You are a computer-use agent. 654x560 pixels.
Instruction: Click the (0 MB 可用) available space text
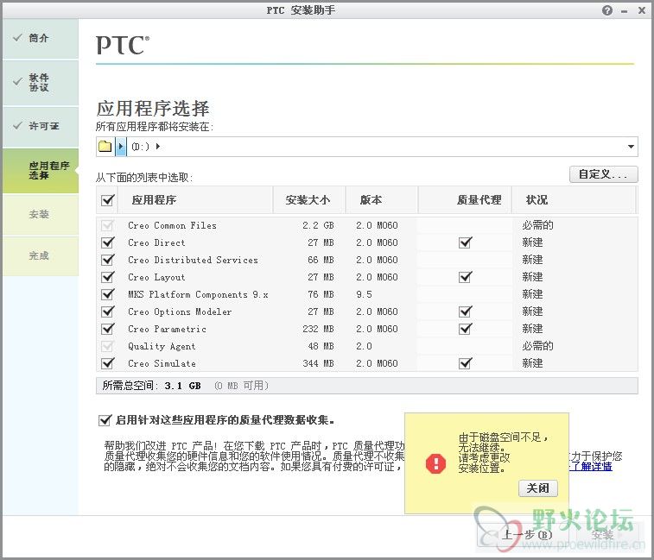(242, 386)
